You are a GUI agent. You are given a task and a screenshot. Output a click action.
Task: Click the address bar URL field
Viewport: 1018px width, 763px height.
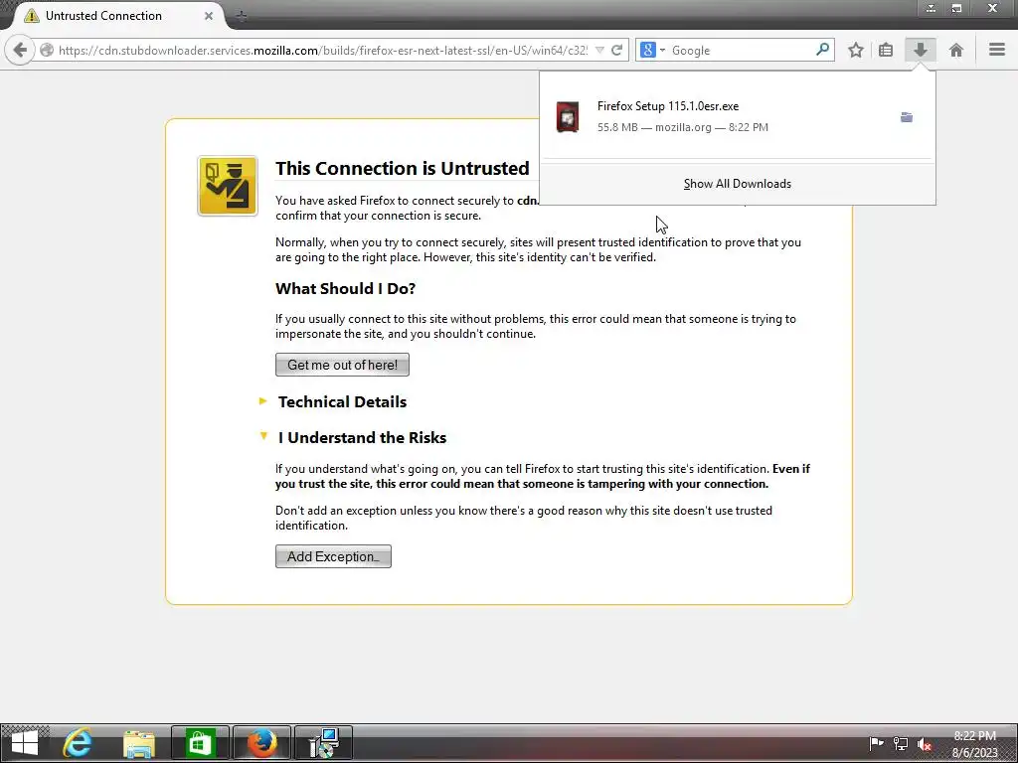click(323, 50)
